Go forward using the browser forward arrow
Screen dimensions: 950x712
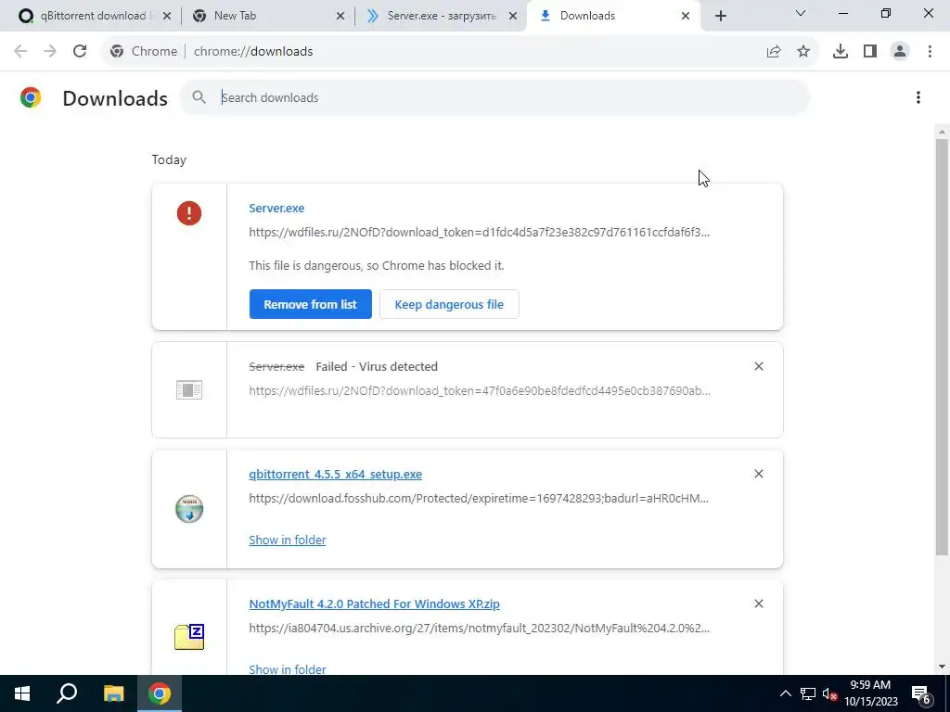point(50,52)
